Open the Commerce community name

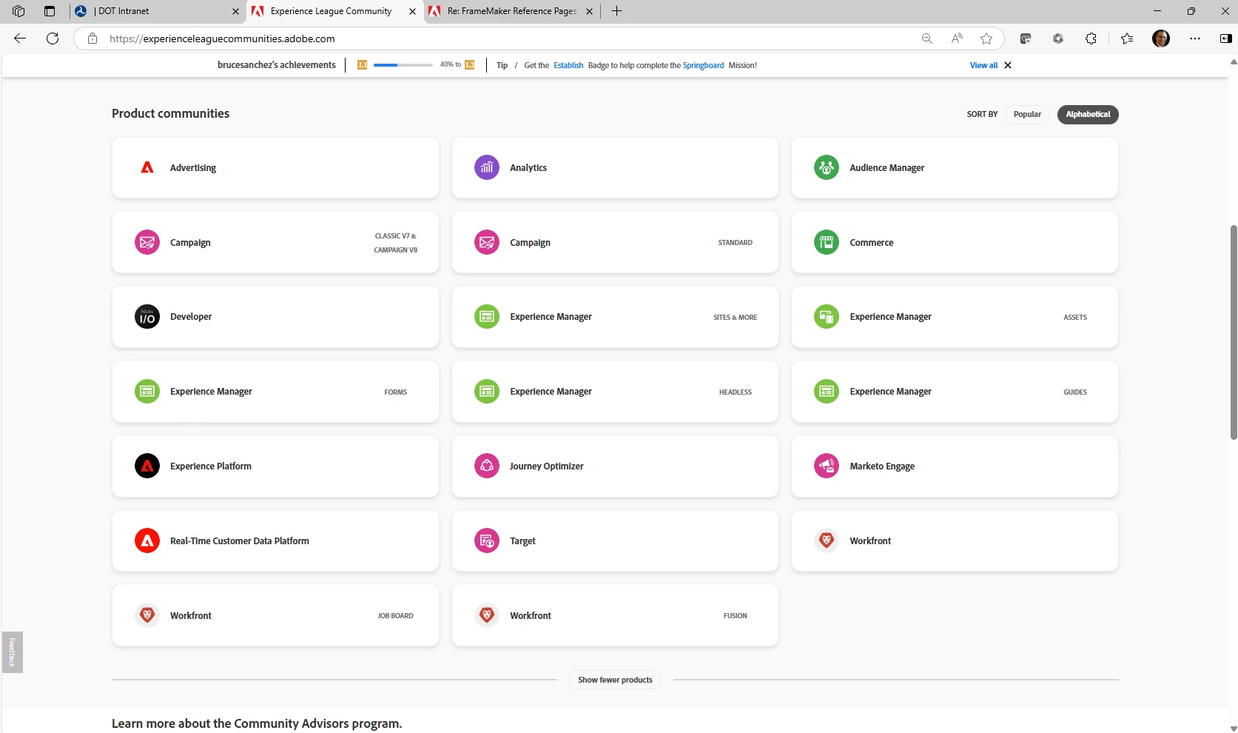(x=872, y=242)
